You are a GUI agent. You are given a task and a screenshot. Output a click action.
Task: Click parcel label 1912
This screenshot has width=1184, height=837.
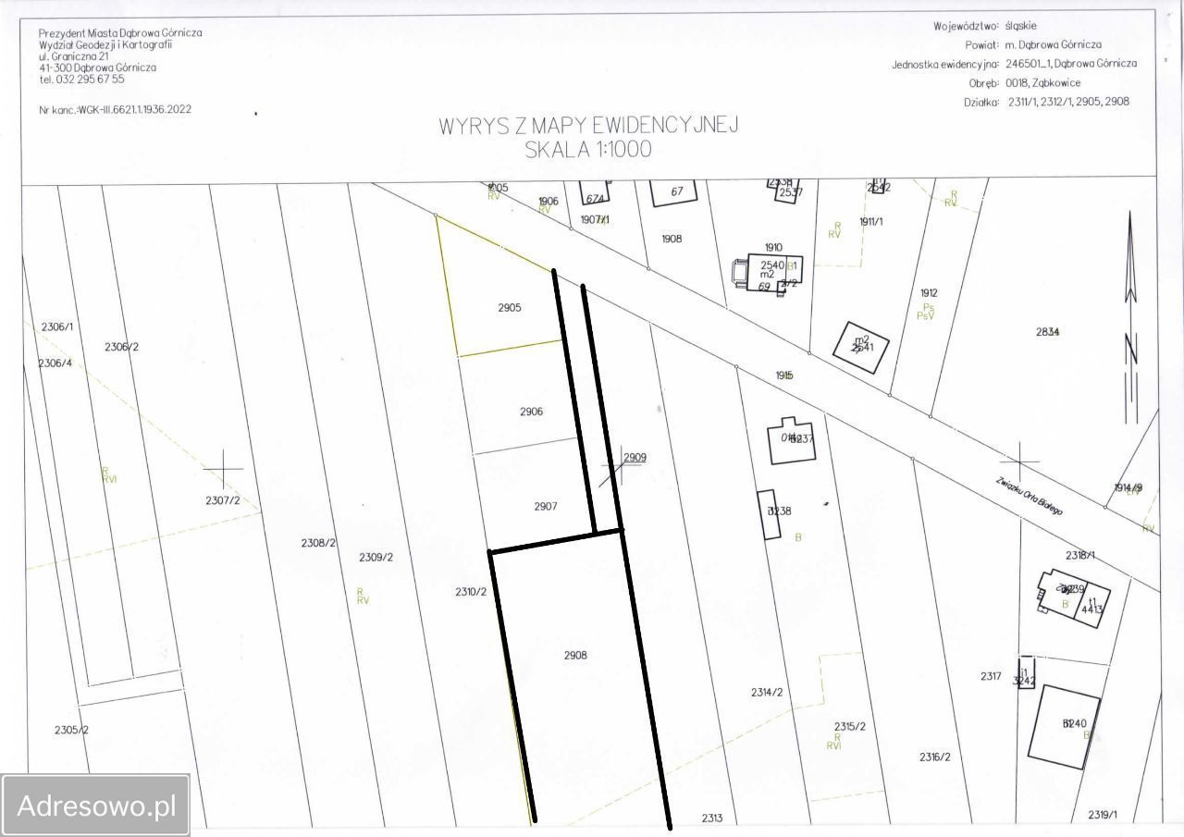pos(929,293)
